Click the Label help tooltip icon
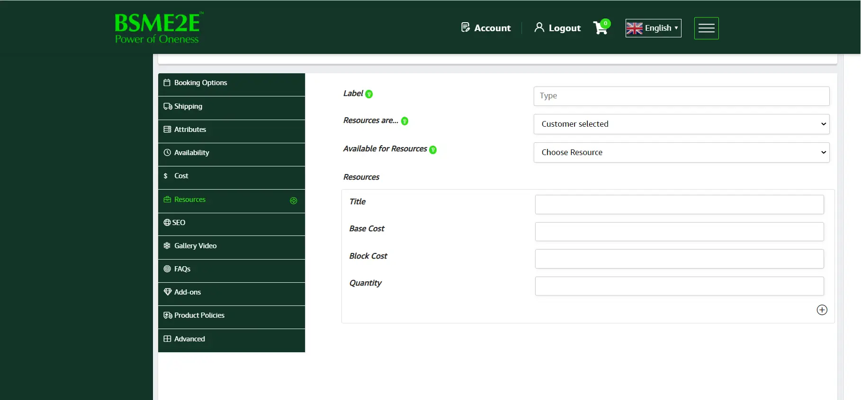861x400 pixels. tap(369, 94)
